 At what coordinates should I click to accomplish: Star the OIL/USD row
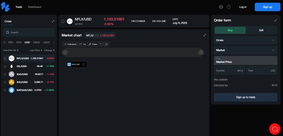pos(5,66)
